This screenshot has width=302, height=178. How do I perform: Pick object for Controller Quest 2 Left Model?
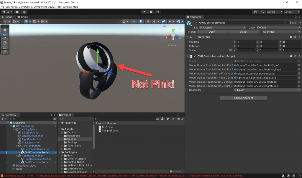[299, 82]
